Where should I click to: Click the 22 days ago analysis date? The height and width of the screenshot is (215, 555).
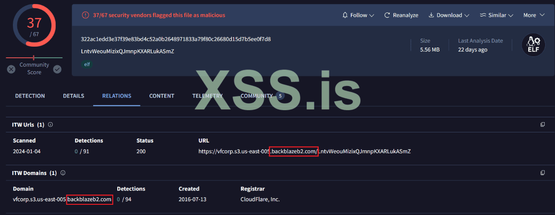pyautogui.click(x=473, y=50)
